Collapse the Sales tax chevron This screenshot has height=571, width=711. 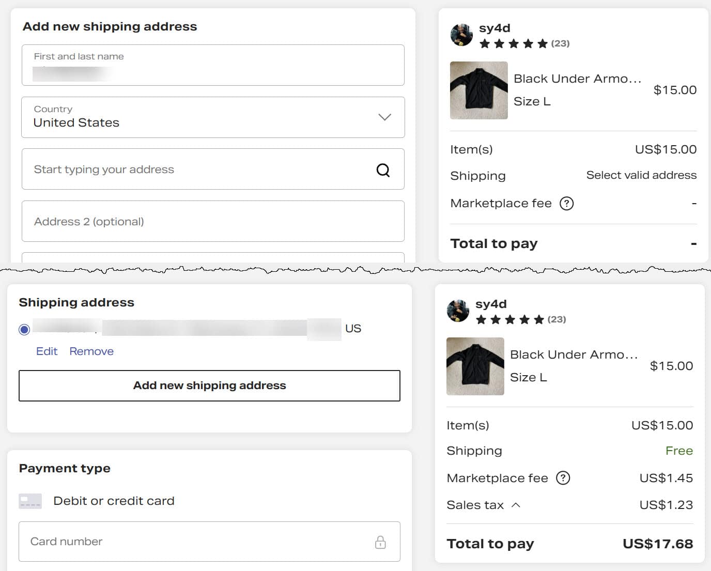[516, 505]
